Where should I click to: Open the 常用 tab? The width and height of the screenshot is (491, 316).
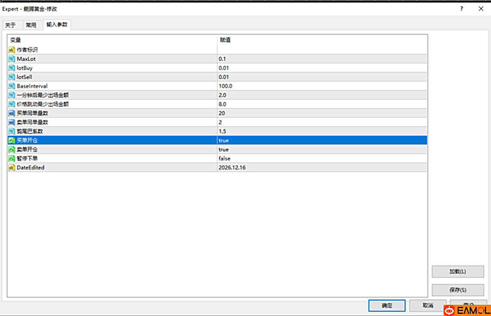(31, 25)
